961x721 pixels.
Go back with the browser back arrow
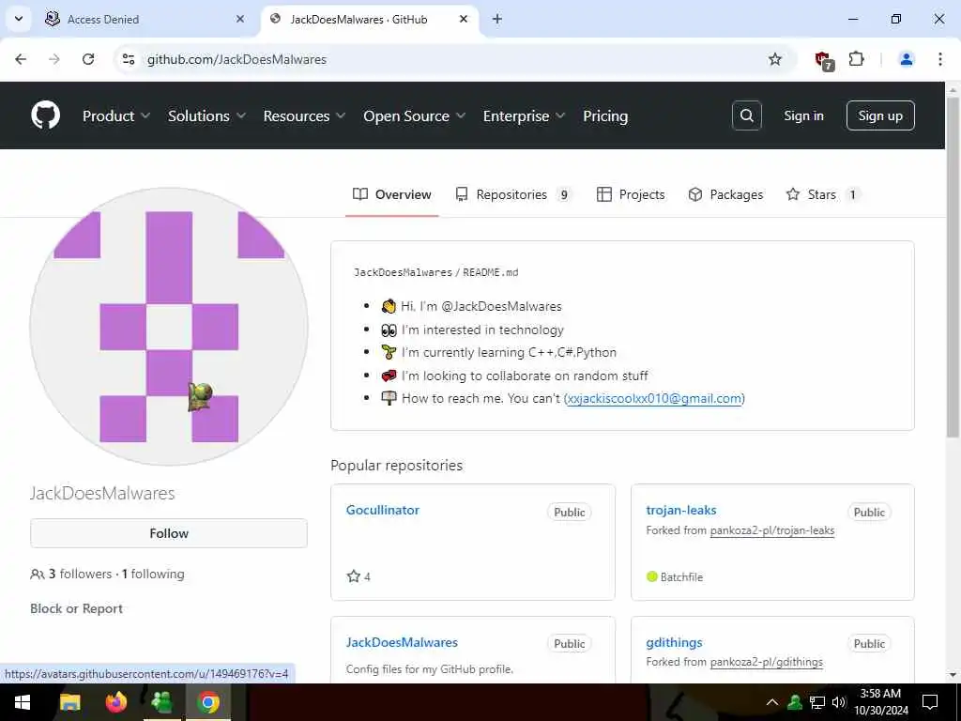coord(21,59)
